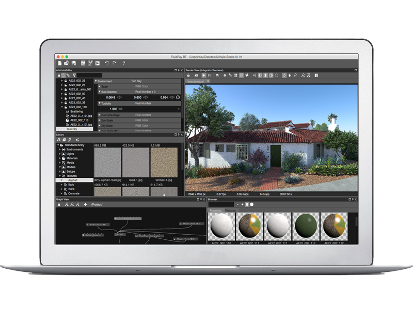Toggle the Attribute Editor lock
The image size is (413, 321).
[59, 75]
